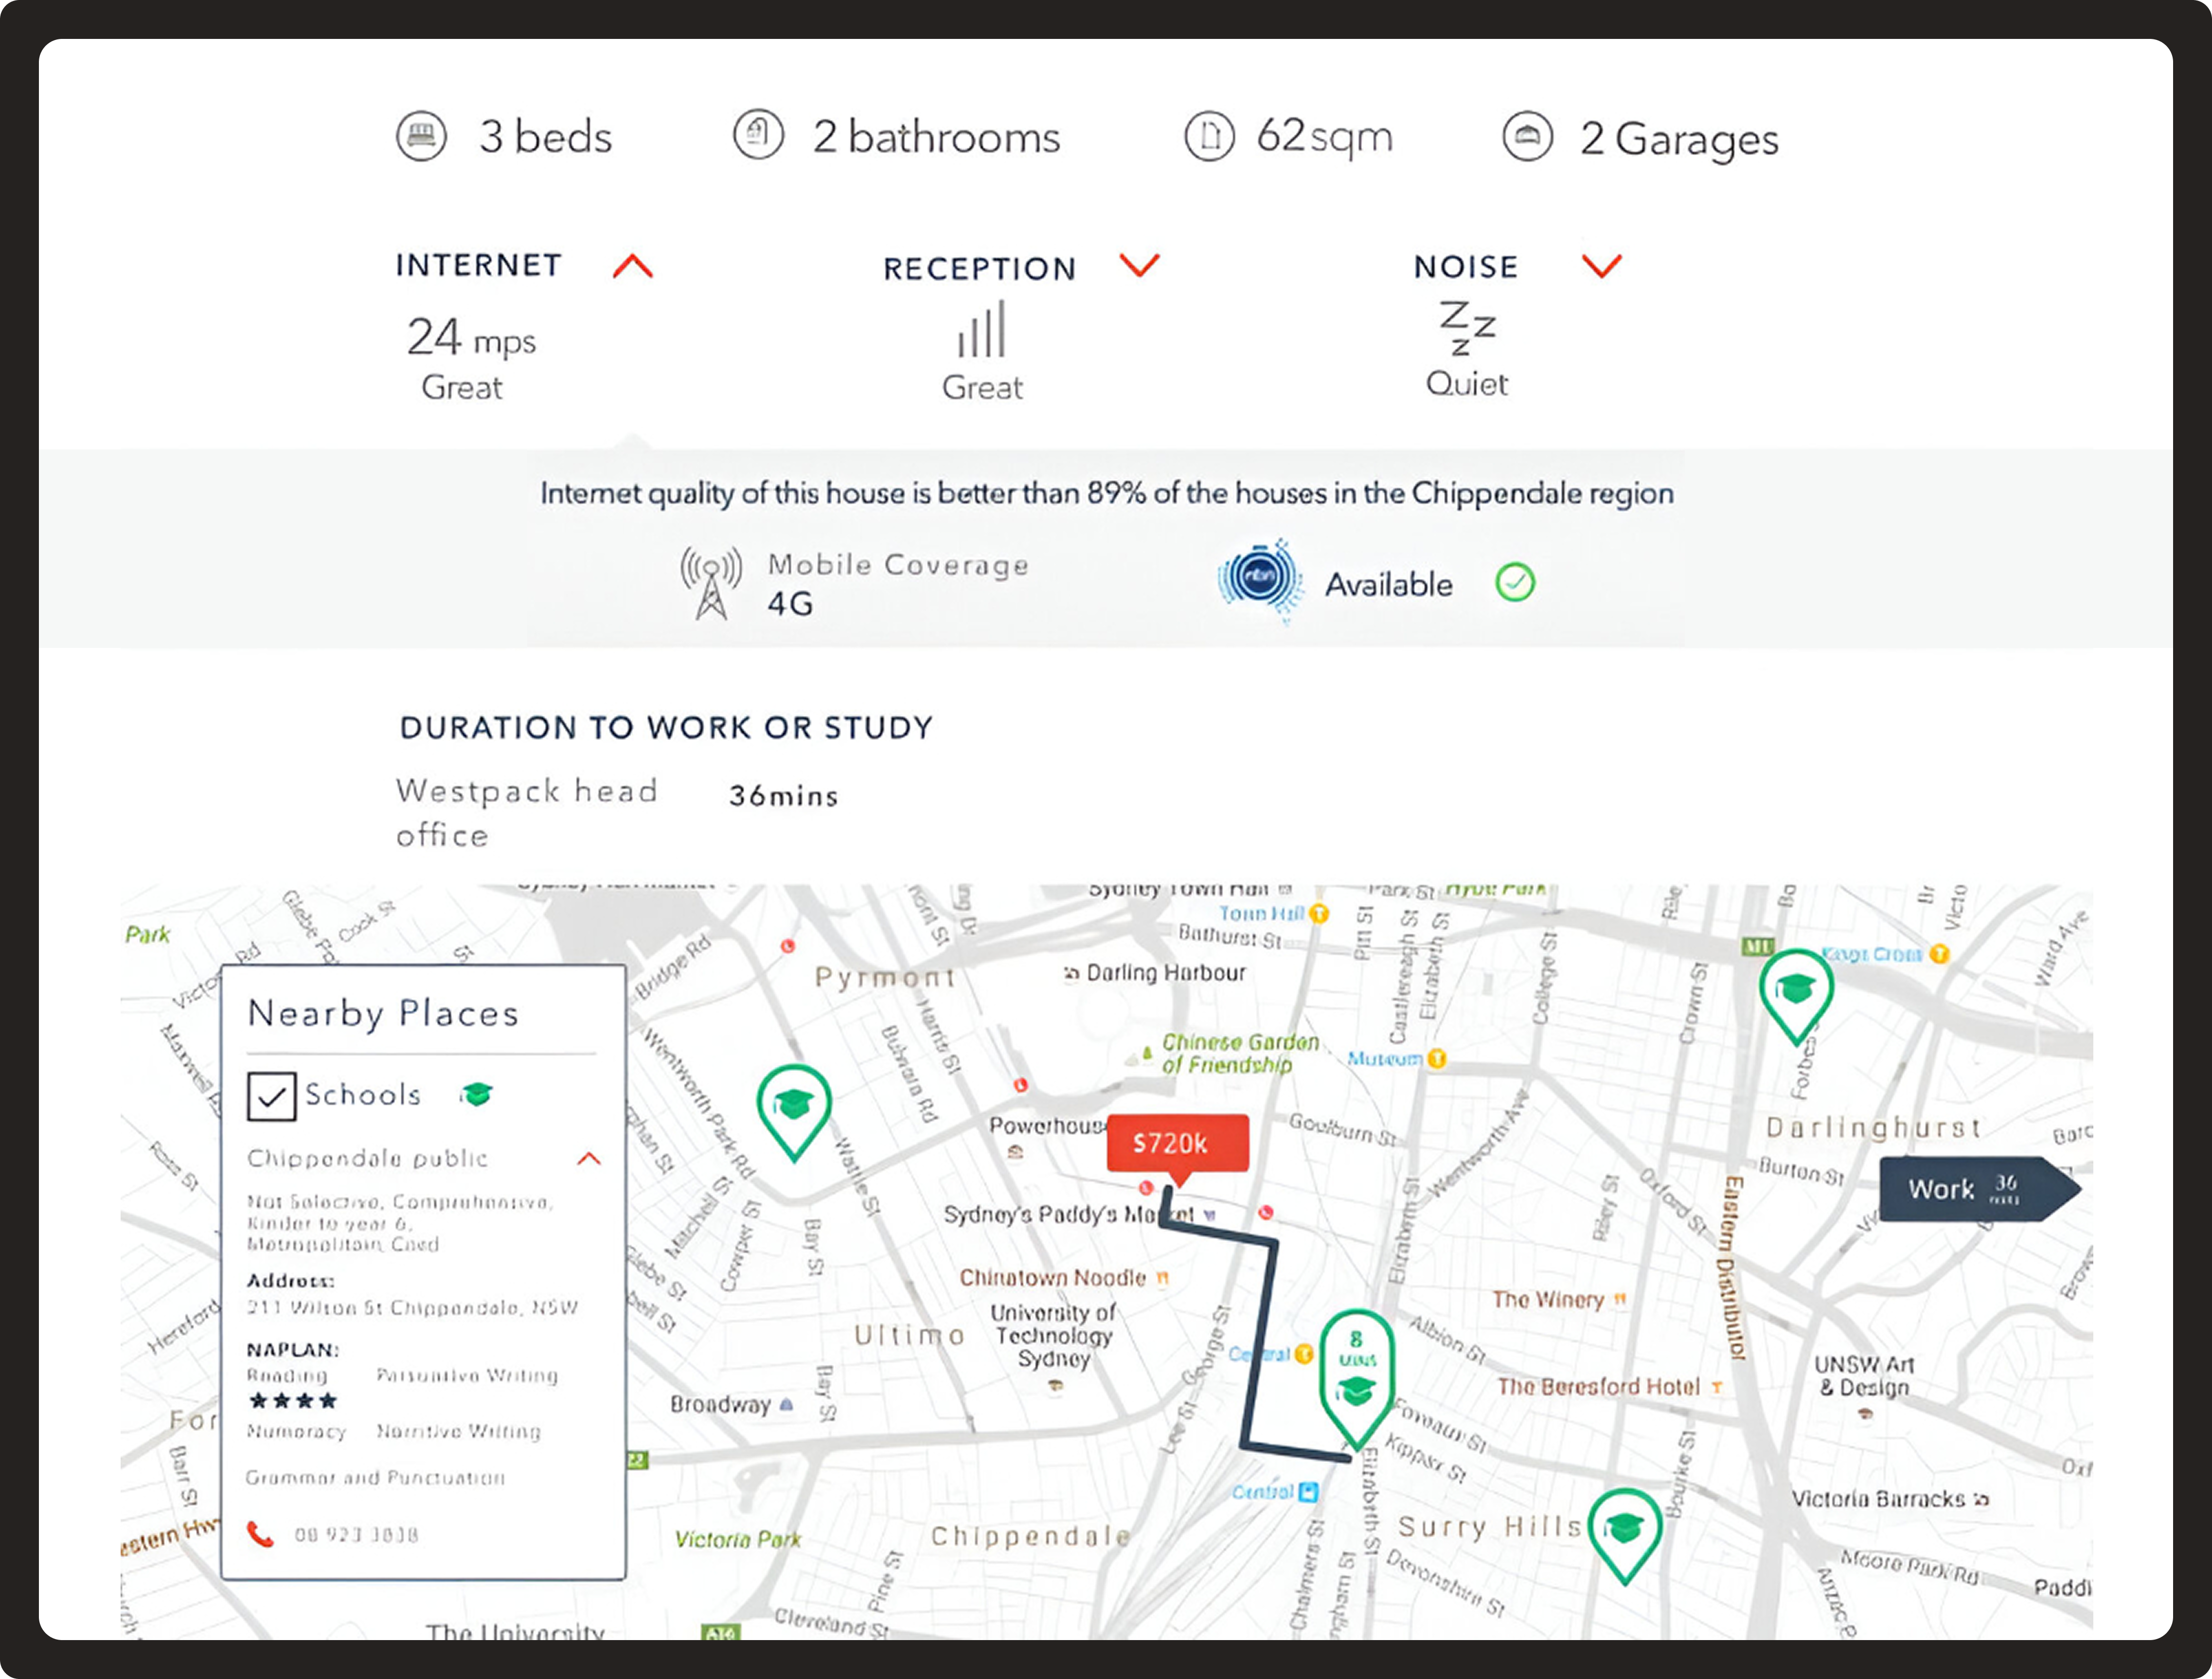Expand the Reception details section

1139,266
